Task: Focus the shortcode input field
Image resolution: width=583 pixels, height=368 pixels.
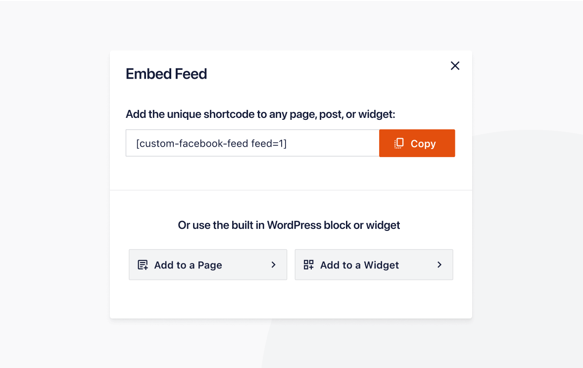Action: pyautogui.click(x=252, y=144)
